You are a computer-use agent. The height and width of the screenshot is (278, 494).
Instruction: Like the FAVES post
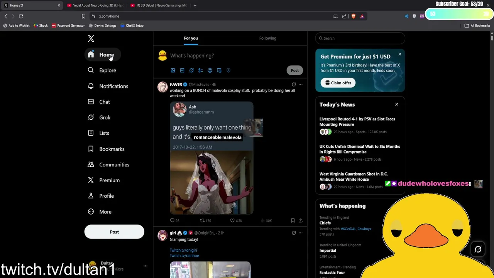(x=236, y=220)
